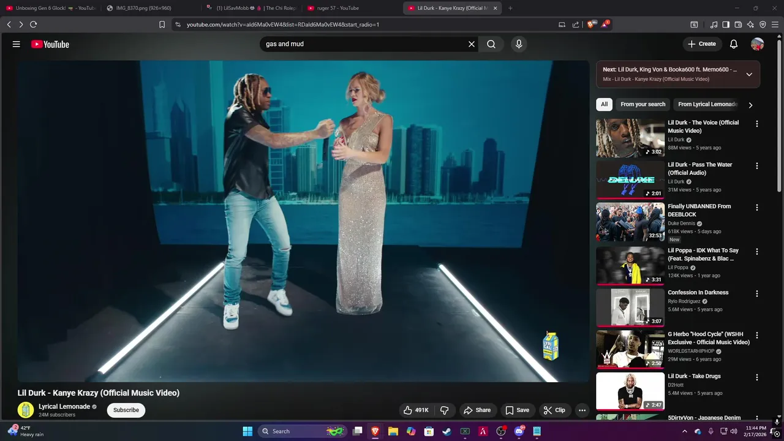Image resolution: width=784 pixels, height=441 pixels.
Task: Open Rylo Rodriguez channel name
Action: (x=684, y=301)
